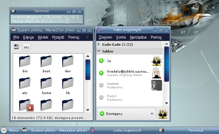Image resolution: width=219 pixels, height=134 pixels.
Task: Open the Narzędzia menu
Action: (x=138, y=37)
